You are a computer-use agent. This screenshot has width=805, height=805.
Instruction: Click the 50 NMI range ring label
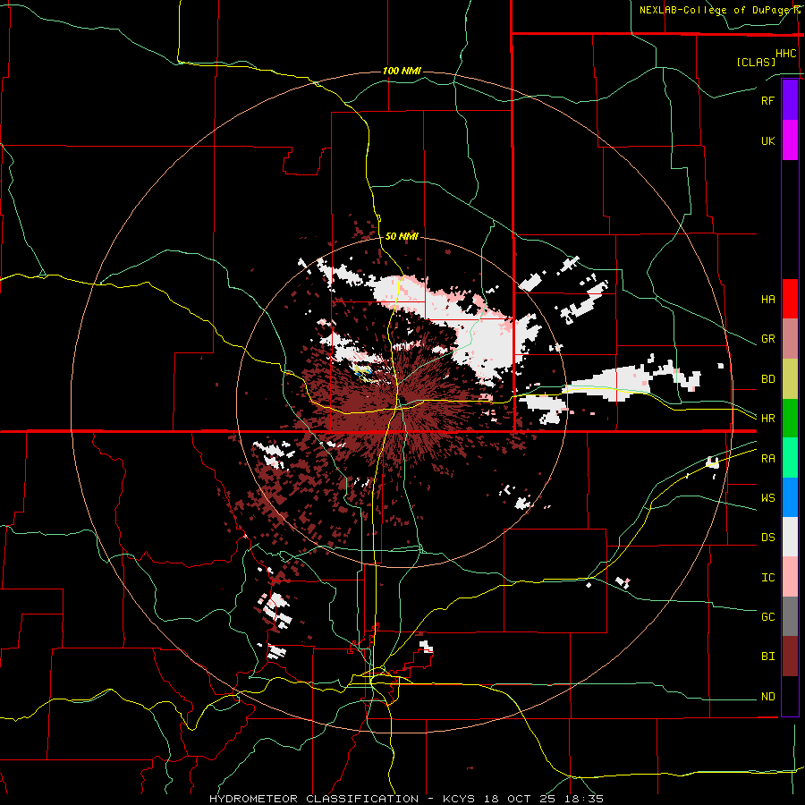click(402, 236)
